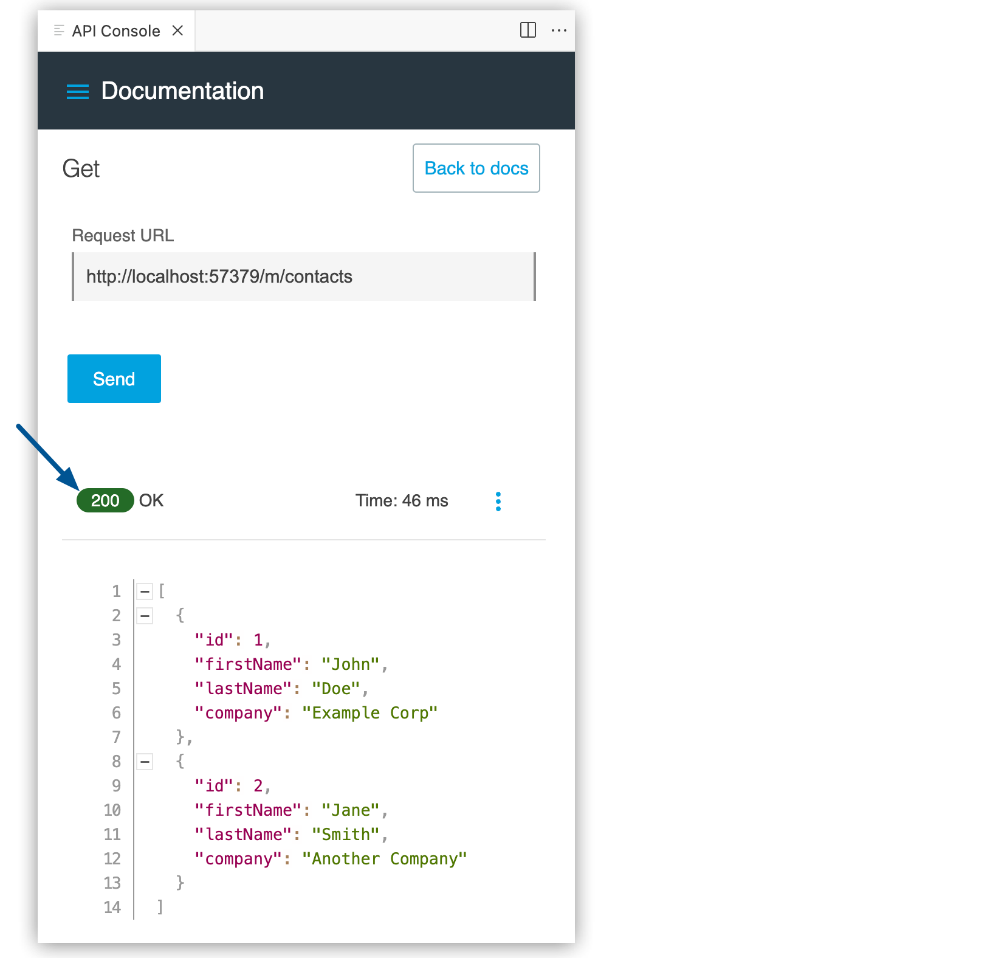Click the OK status label
The width and height of the screenshot is (993, 958).
(151, 500)
